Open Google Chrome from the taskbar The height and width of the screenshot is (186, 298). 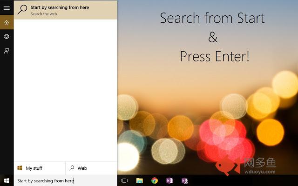[x=155, y=180]
